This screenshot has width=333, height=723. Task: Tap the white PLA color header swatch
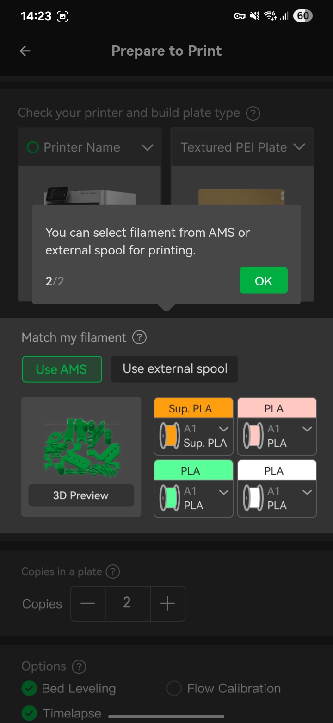(277, 470)
